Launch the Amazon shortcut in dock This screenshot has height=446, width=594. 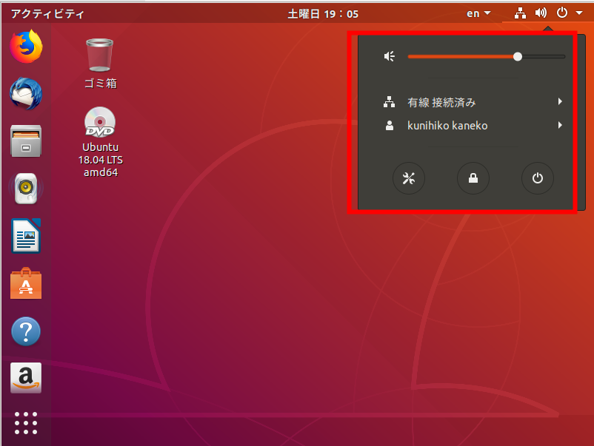click(x=26, y=378)
